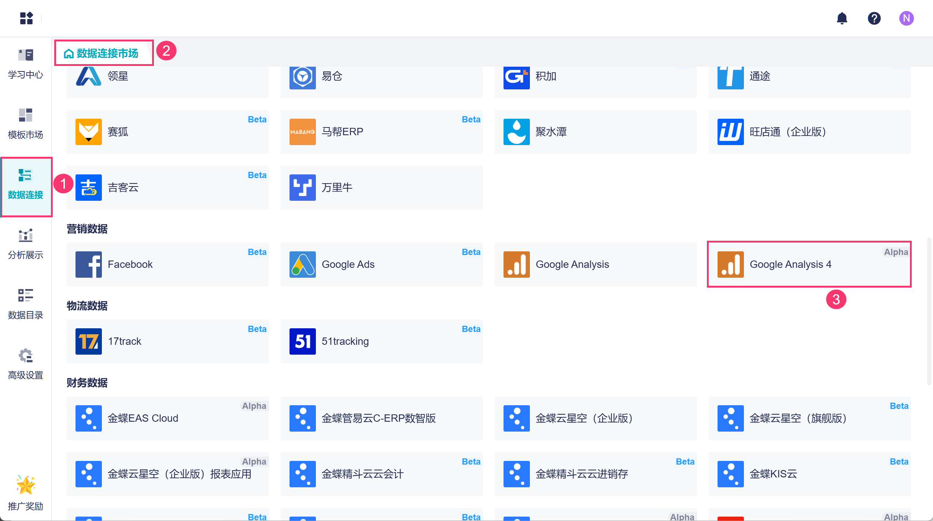The image size is (933, 521).
Task: Click the 金蝶管易云C-ERP数智版 icon
Action: click(303, 418)
